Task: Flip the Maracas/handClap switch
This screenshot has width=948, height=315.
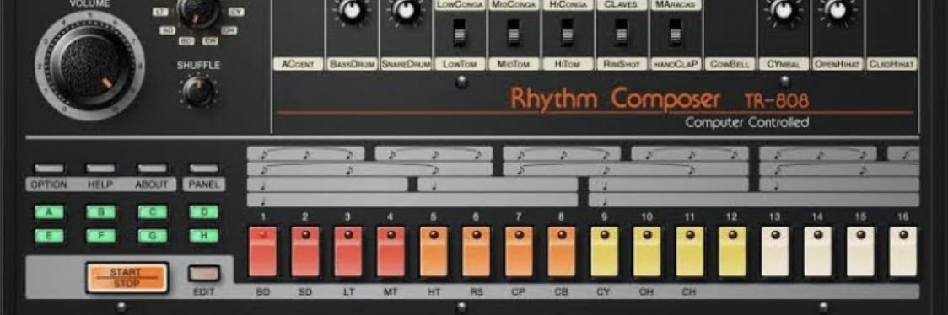Action: tap(676, 33)
